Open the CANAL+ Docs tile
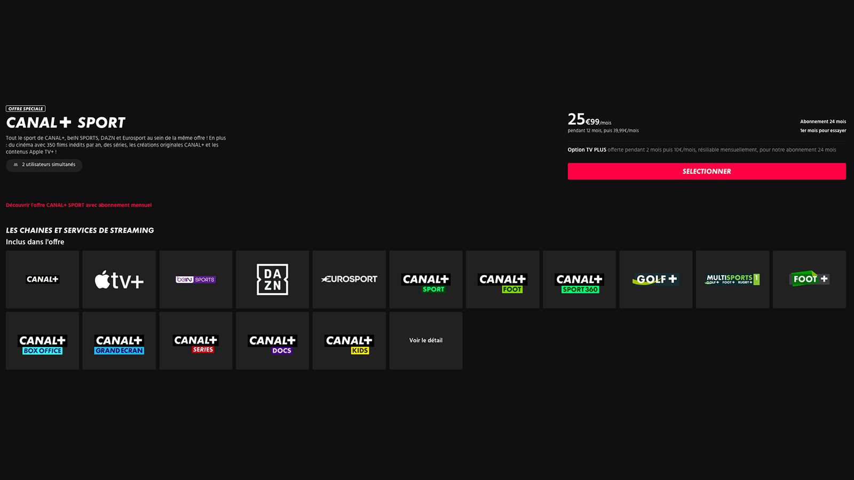The image size is (854, 480). 272,341
